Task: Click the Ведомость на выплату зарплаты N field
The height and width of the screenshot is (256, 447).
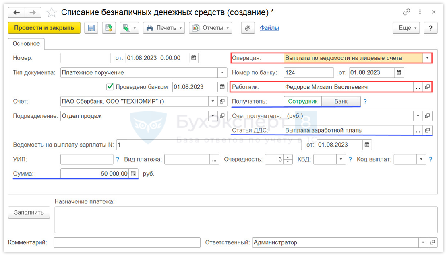Action: click(x=209, y=145)
